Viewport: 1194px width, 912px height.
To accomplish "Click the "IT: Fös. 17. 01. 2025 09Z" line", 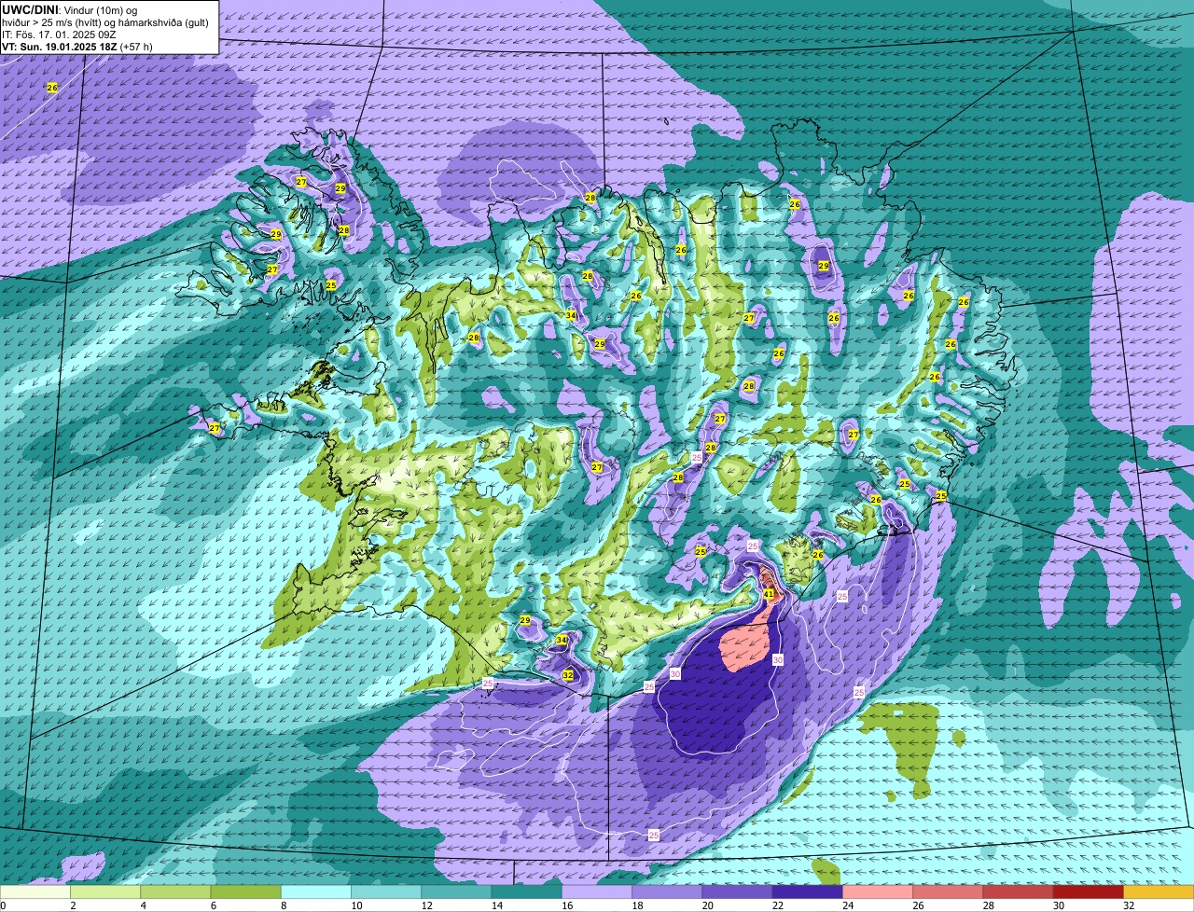I will click(x=58, y=35).
